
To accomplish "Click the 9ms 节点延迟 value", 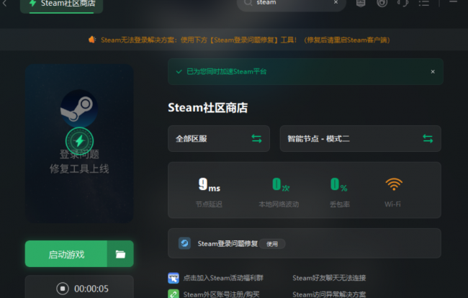I will [x=210, y=185].
